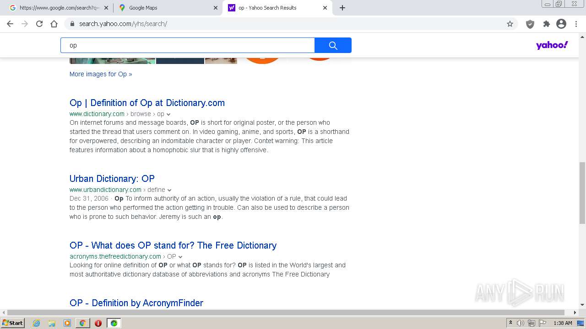Click the scroll down arrow of vertical scrollbar
This screenshot has height=329, width=586.
coord(582,305)
